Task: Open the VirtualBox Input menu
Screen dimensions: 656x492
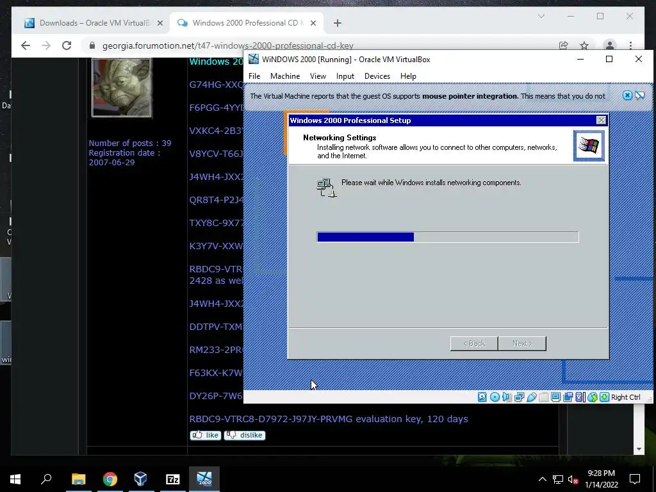Action: 345,76
